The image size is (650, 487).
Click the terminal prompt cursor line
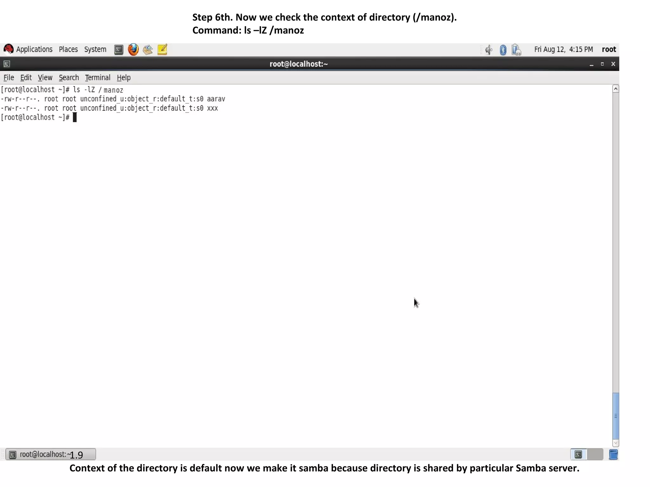(x=39, y=118)
